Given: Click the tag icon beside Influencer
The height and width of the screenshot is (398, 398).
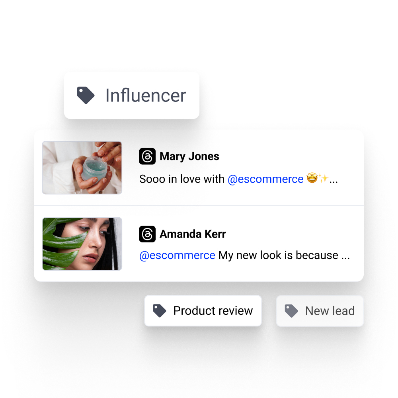Looking at the screenshot, I should coord(86,95).
